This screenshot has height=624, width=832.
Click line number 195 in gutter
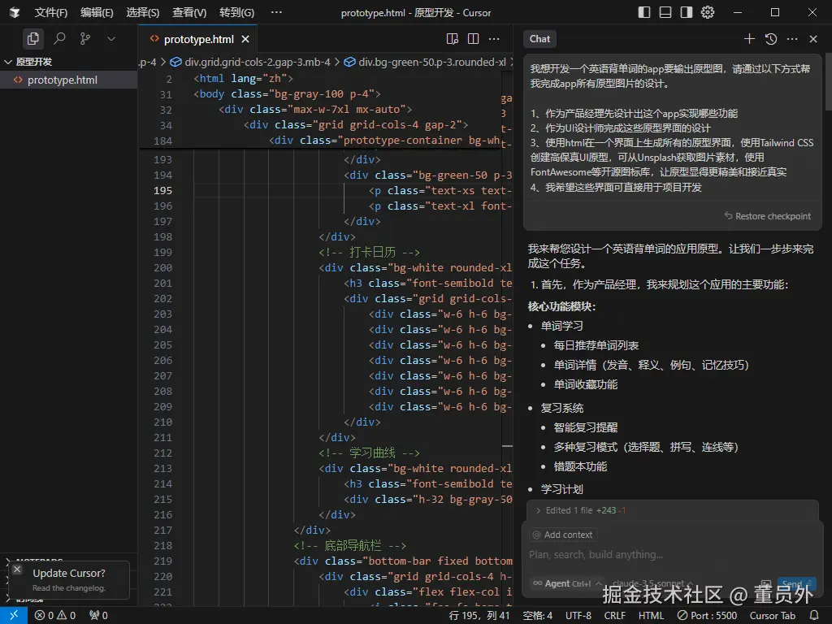(162, 190)
